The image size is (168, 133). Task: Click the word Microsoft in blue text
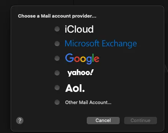82,43
